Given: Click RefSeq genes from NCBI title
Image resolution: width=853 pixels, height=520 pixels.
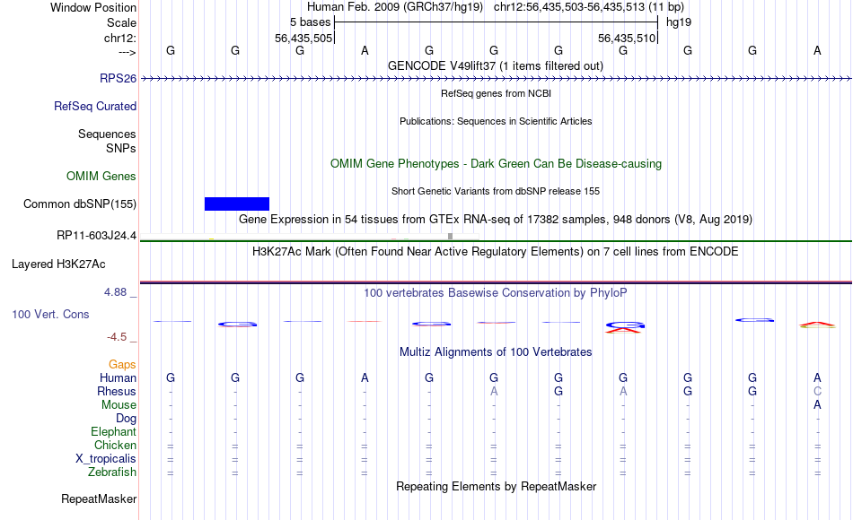Looking at the screenshot, I should pos(497,93).
